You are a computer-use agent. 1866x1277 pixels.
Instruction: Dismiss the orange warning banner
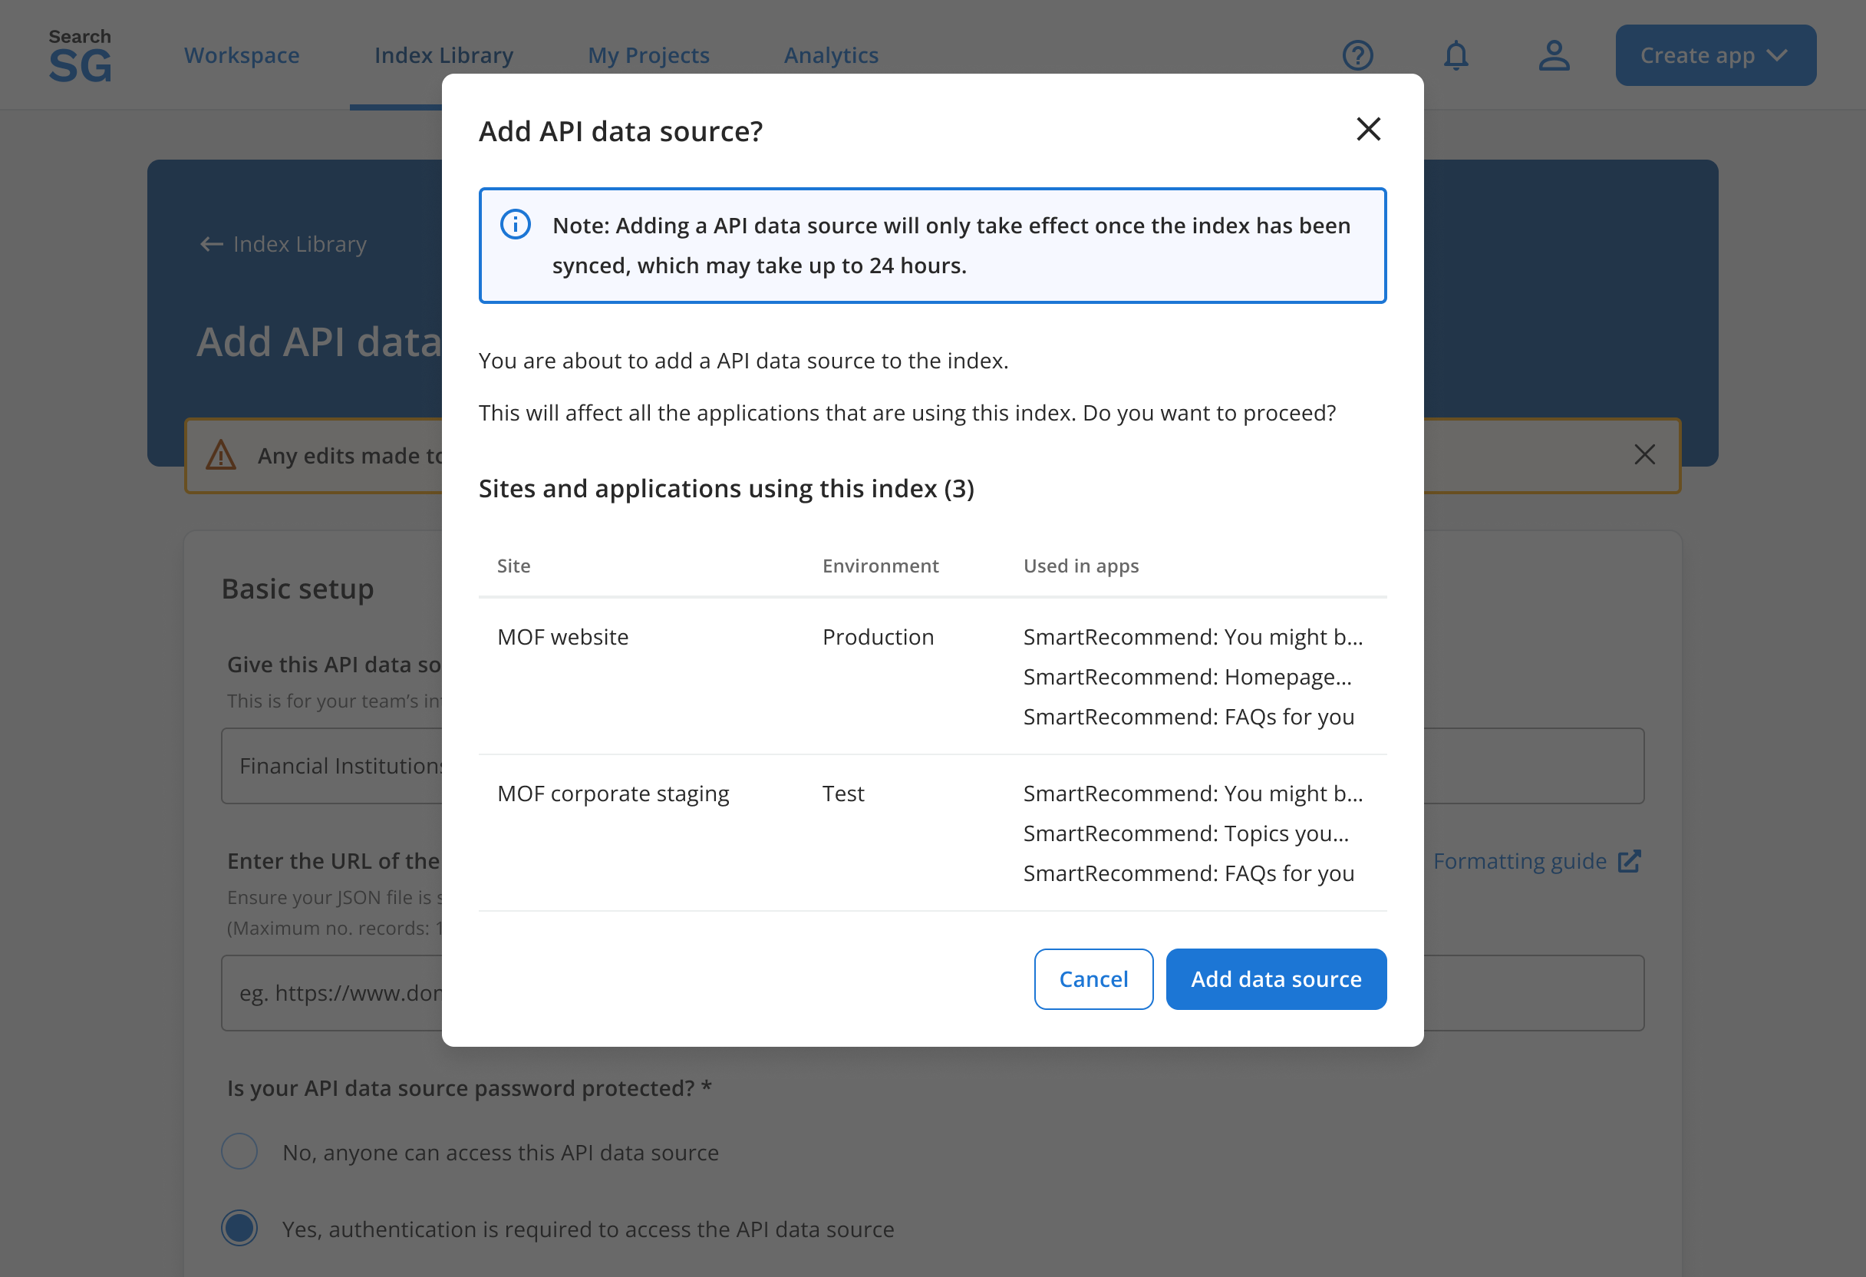[1645, 454]
